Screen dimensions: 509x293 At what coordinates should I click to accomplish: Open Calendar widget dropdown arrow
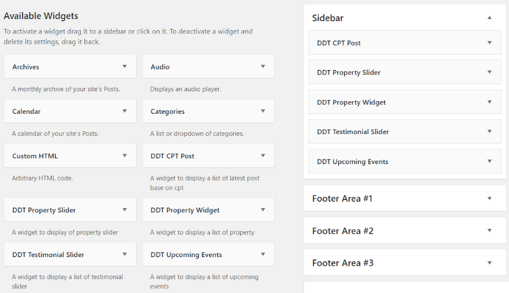(x=124, y=111)
